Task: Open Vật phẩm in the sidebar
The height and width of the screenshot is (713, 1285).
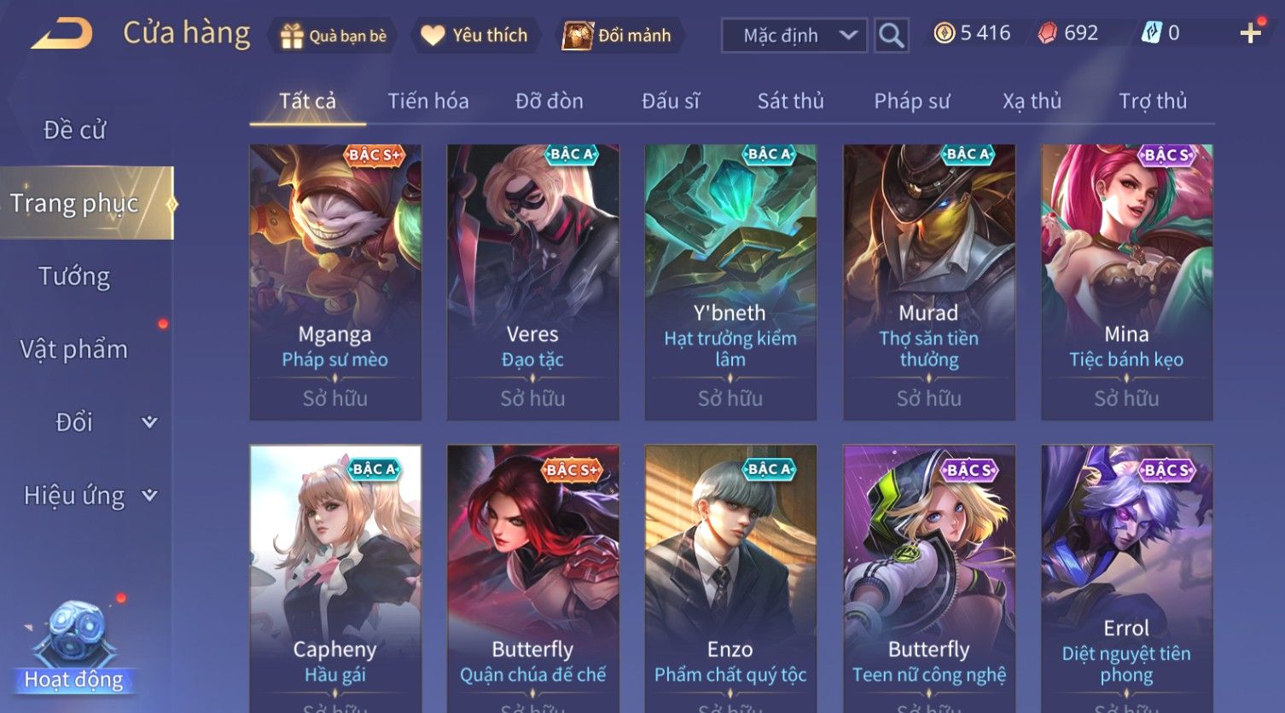Action: click(74, 349)
